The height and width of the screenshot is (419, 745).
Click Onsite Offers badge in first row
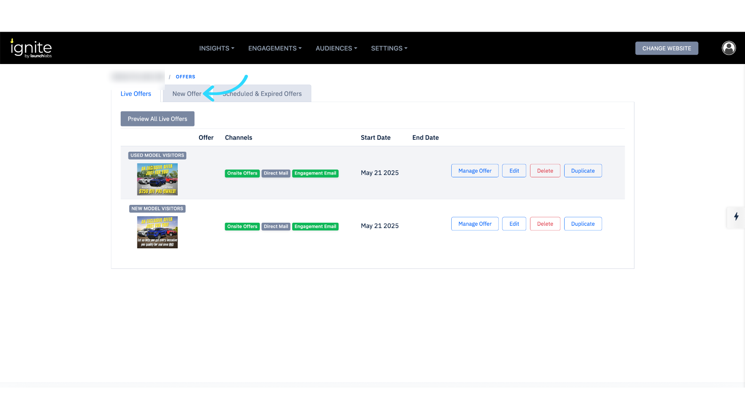(x=242, y=173)
